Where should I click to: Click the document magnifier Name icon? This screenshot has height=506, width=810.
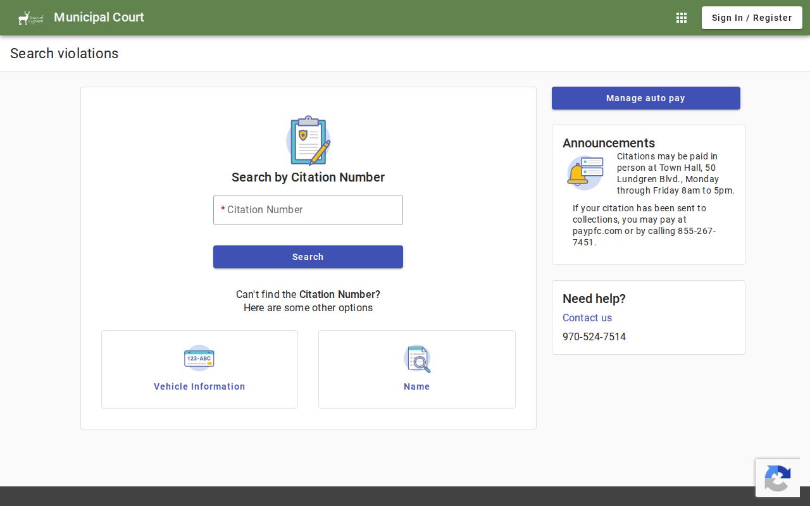point(417,359)
